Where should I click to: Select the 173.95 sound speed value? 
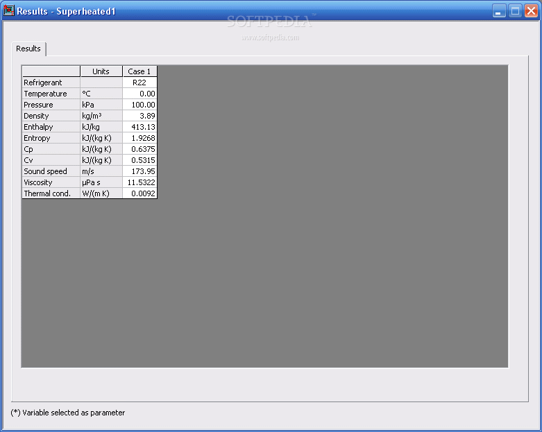[139, 171]
